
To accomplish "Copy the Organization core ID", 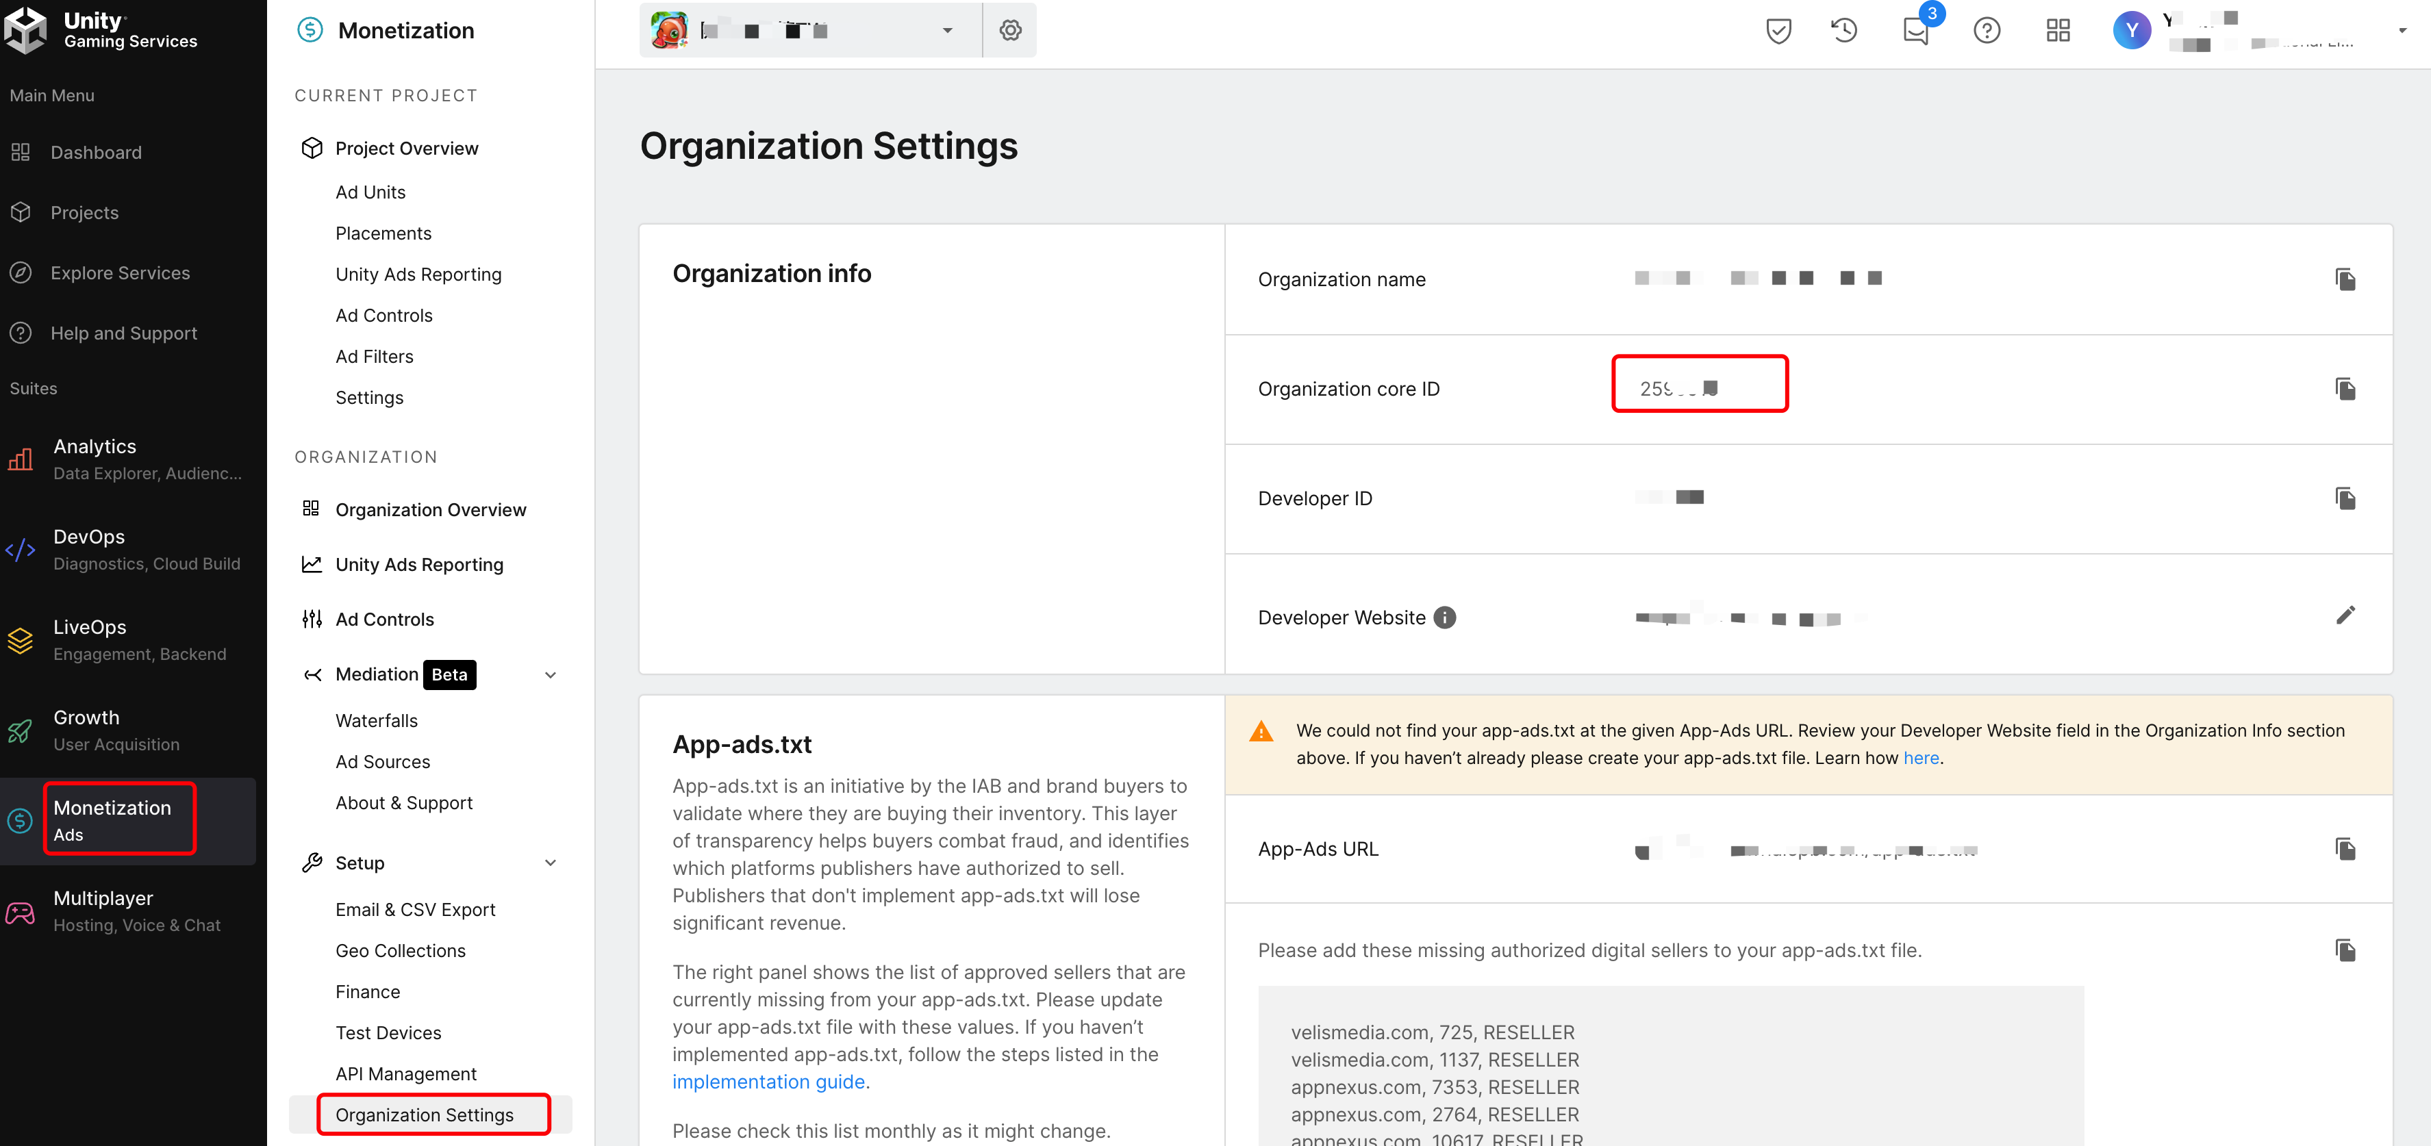I will (x=2346, y=389).
